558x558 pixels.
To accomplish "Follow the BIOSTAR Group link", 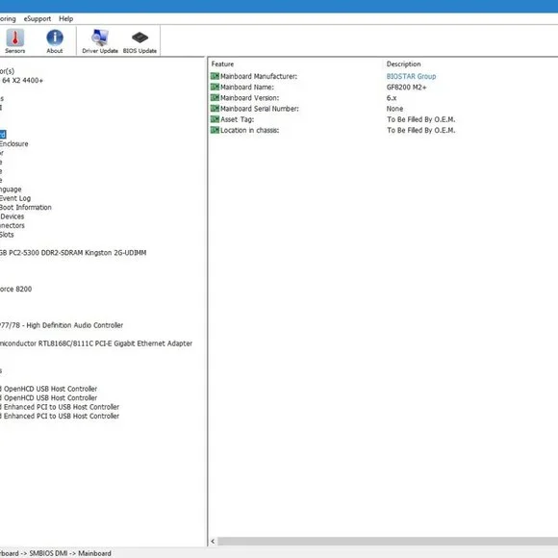I will coord(411,76).
